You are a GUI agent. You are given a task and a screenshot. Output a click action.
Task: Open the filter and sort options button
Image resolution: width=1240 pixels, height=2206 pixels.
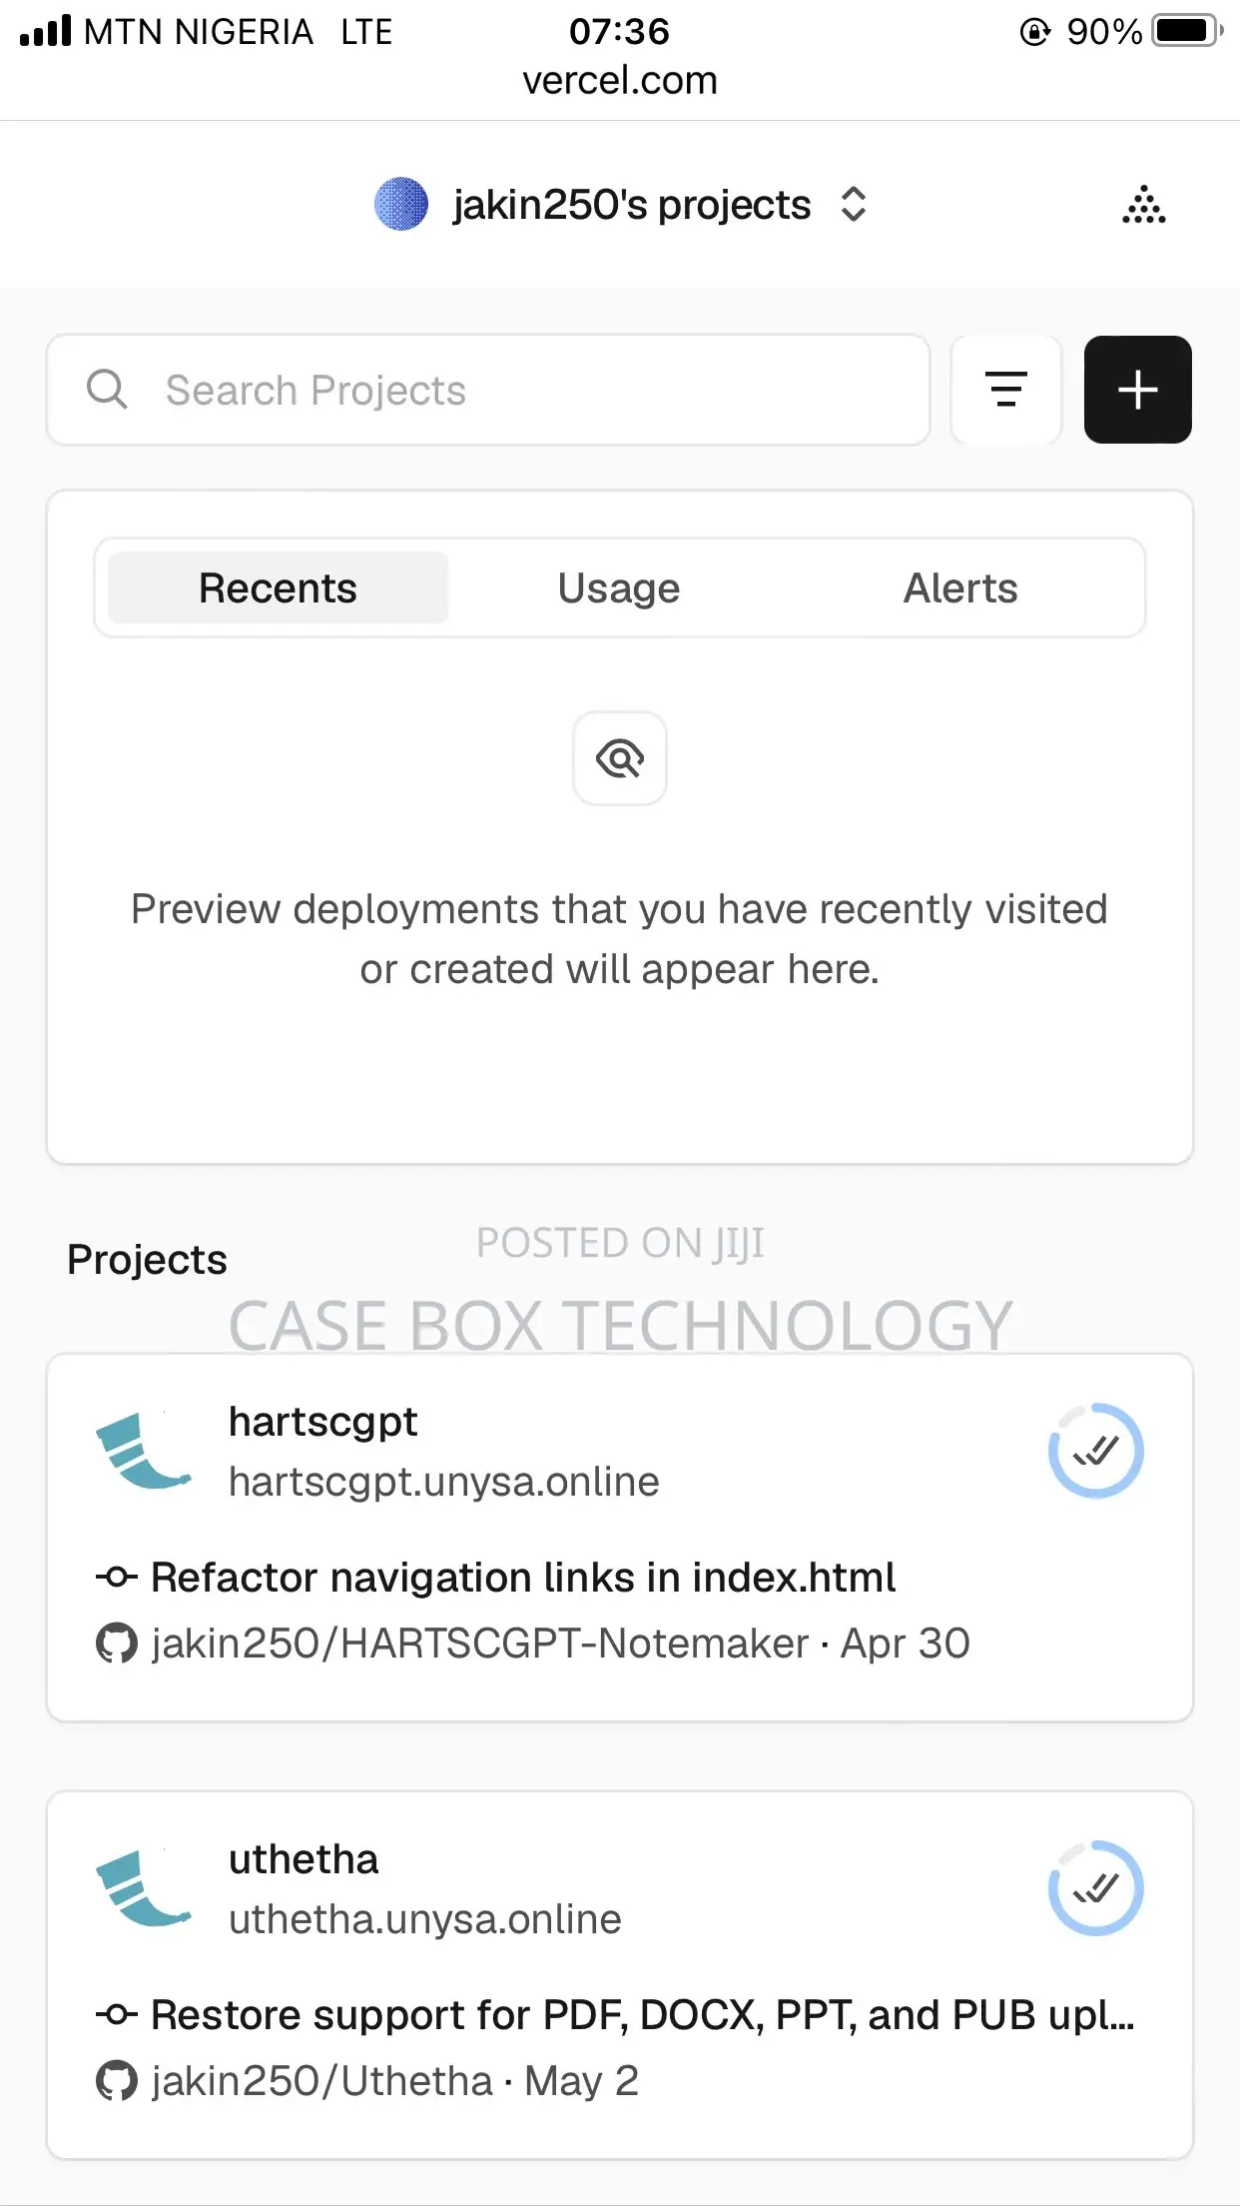coord(1006,390)
